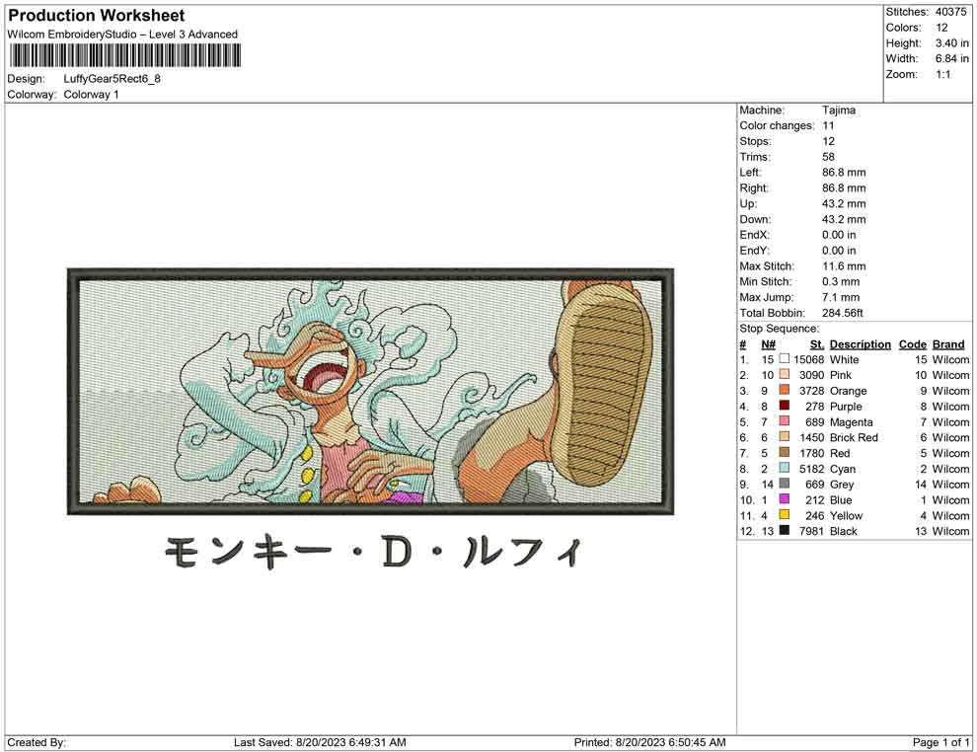The width and height of the screenshot is (977, 752).
Task: Click the 'Page 1 of 1' footer text
Action: (940, 742)
